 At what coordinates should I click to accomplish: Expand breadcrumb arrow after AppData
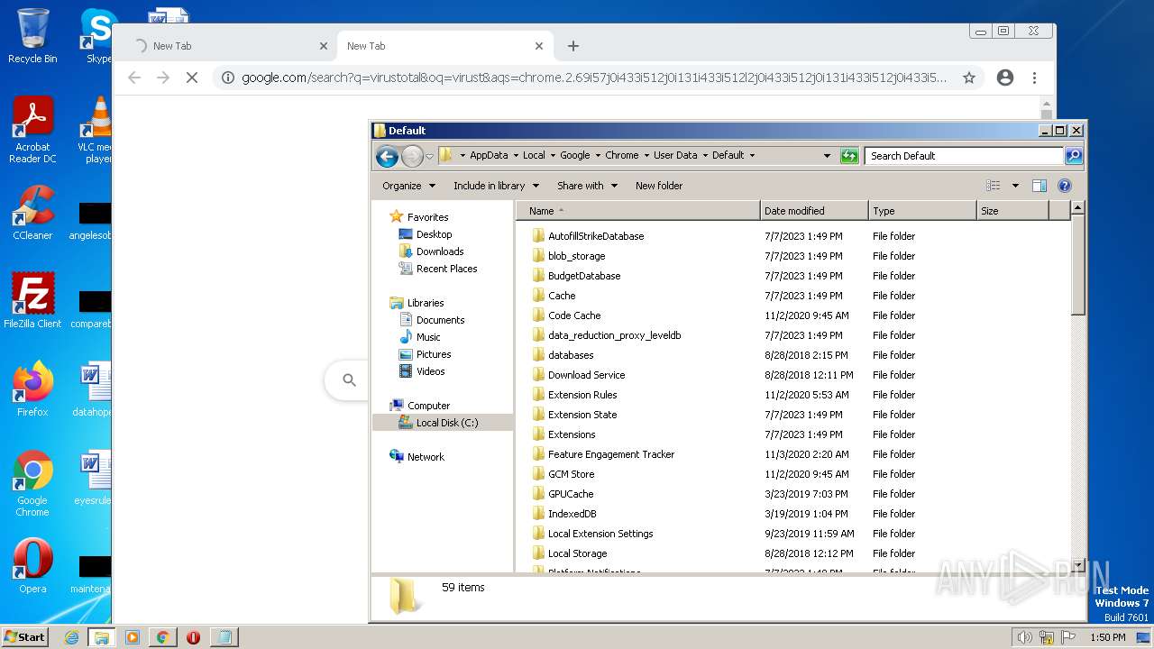pyautogui.click(x=516, y=156)
